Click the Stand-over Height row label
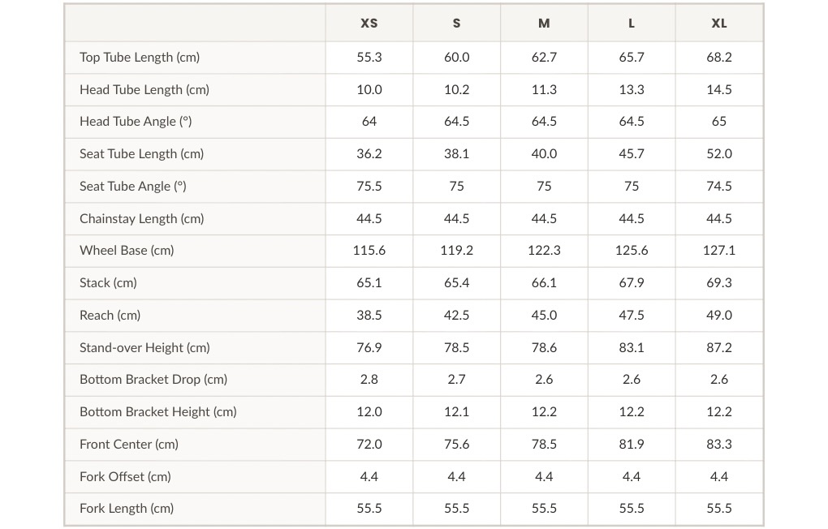This screenshot has height=529, width=828. pyautogui.click(x=144, y=347)
